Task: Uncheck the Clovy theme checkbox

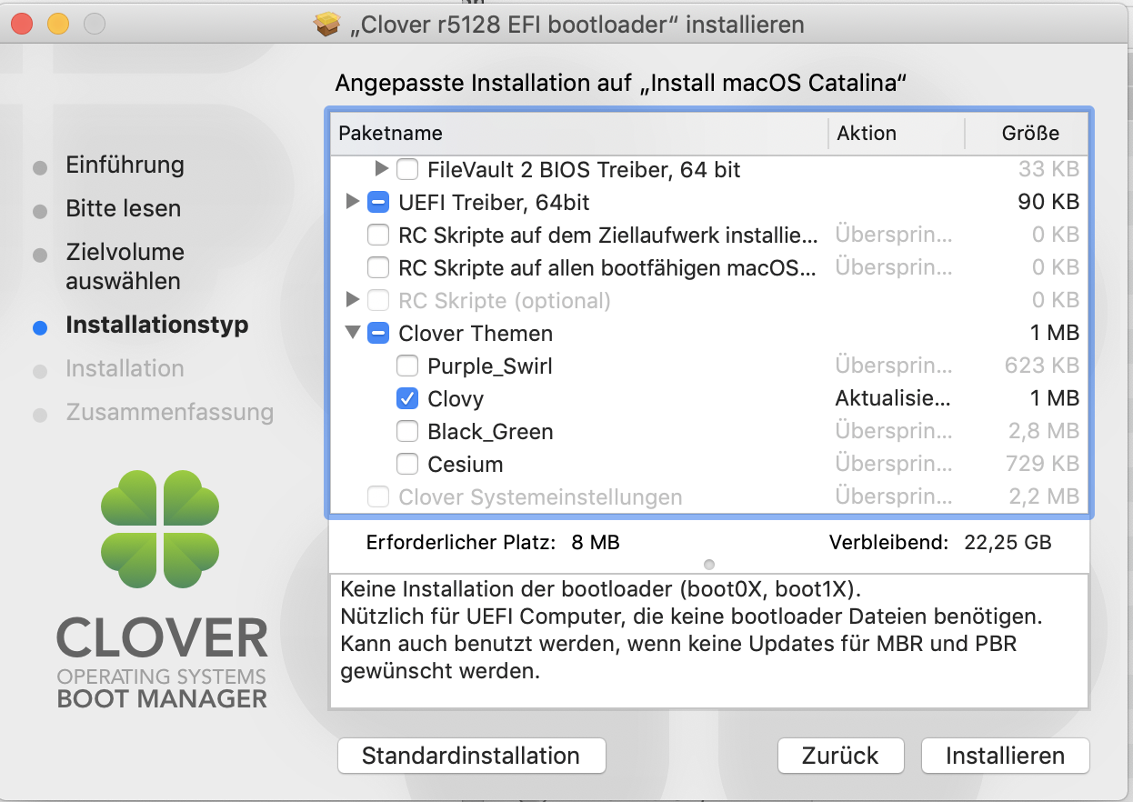Action: [x=407, y=399]
